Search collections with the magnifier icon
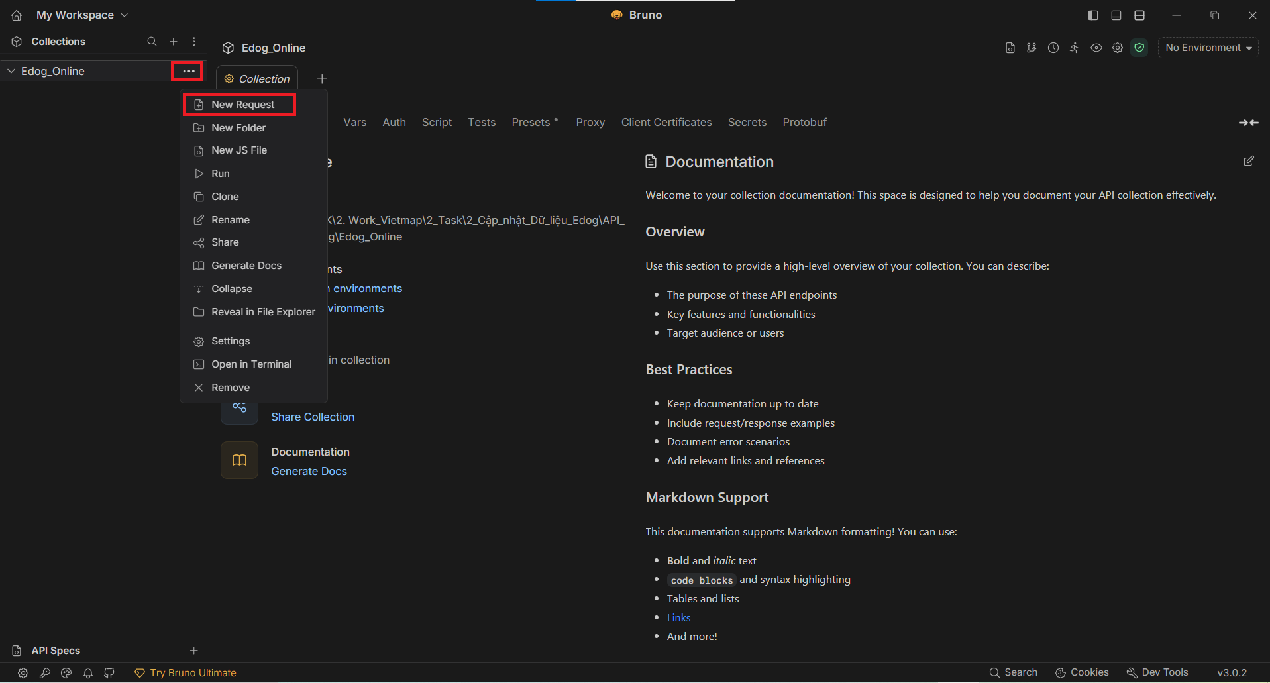The width and height of the screenshot is (1270, 683). [x=152, y=42]
